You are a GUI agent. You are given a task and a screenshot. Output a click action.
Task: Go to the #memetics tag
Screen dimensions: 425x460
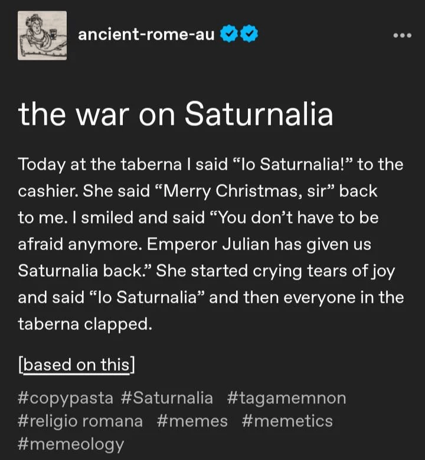tap(287, 420)
